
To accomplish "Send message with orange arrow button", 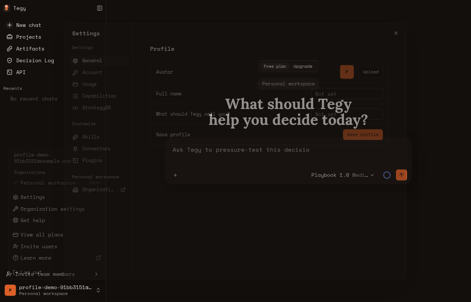I will [x=401, y=175].
